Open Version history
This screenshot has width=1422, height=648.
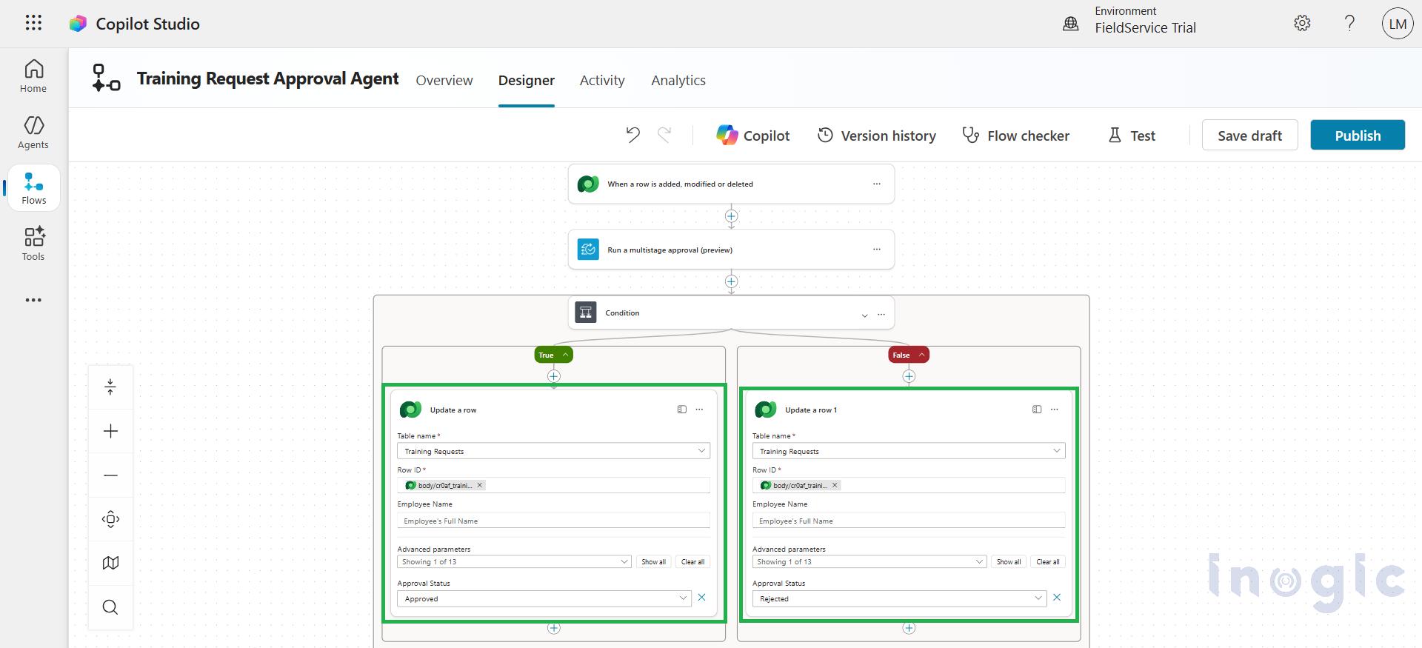tap(877, 136)
